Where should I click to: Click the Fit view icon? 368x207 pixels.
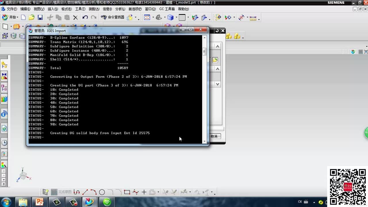pos(147,18)
